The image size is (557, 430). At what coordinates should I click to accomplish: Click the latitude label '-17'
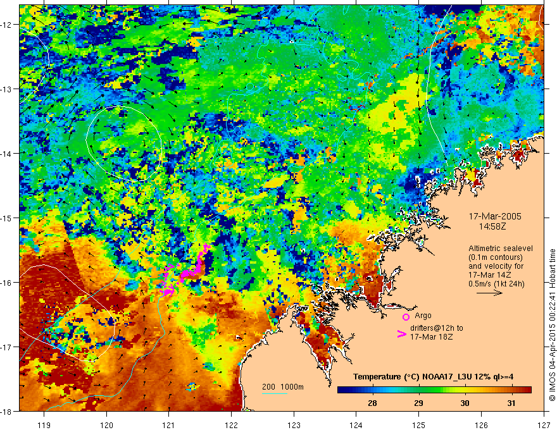tap(7, 347)
